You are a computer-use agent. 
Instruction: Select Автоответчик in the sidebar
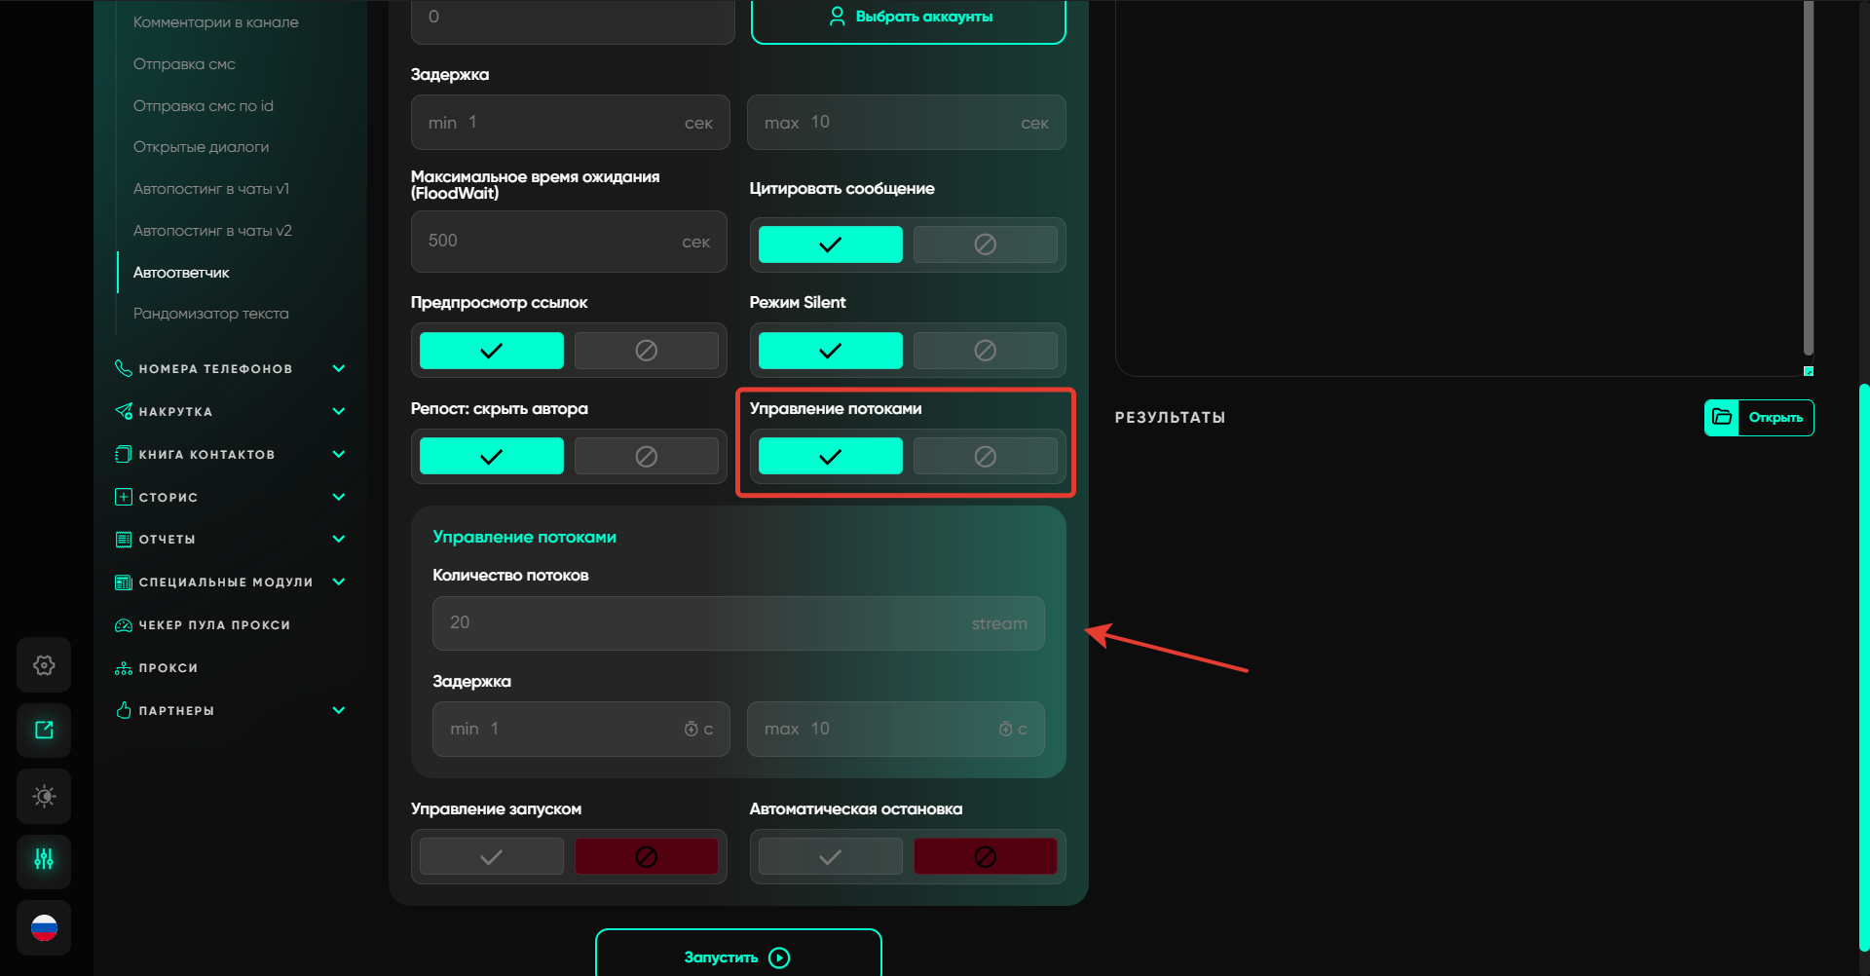click(181, 273)
